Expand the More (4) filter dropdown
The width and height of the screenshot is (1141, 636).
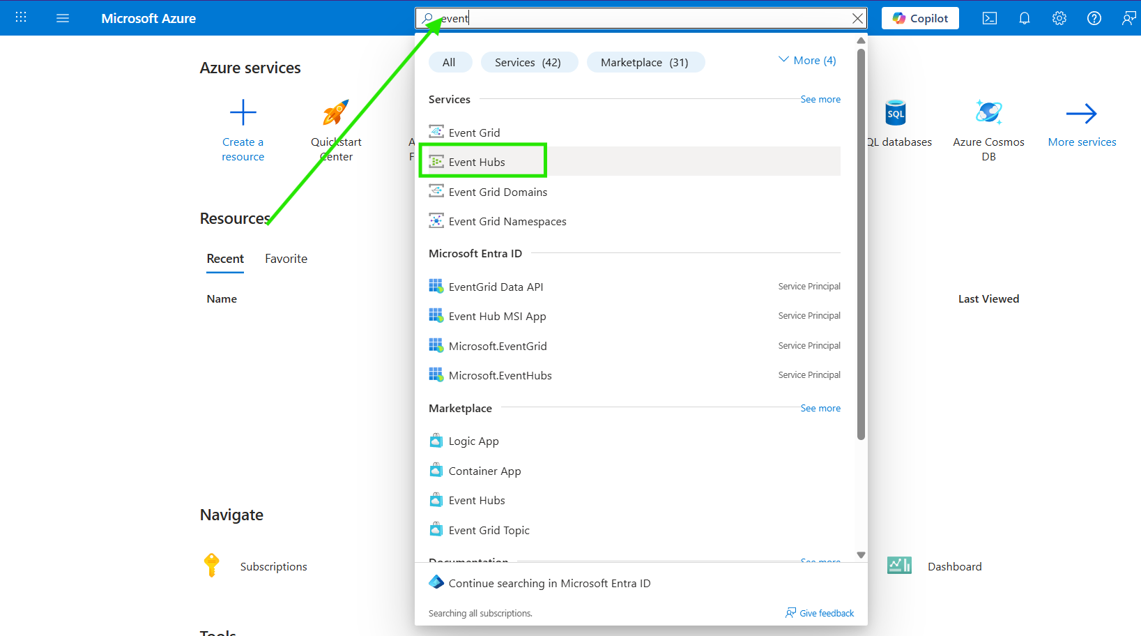coord(807,61)
